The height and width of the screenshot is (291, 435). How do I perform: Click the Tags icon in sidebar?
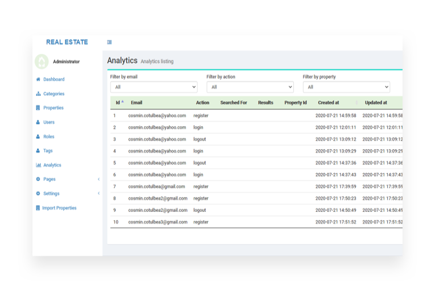coord(38,151)
